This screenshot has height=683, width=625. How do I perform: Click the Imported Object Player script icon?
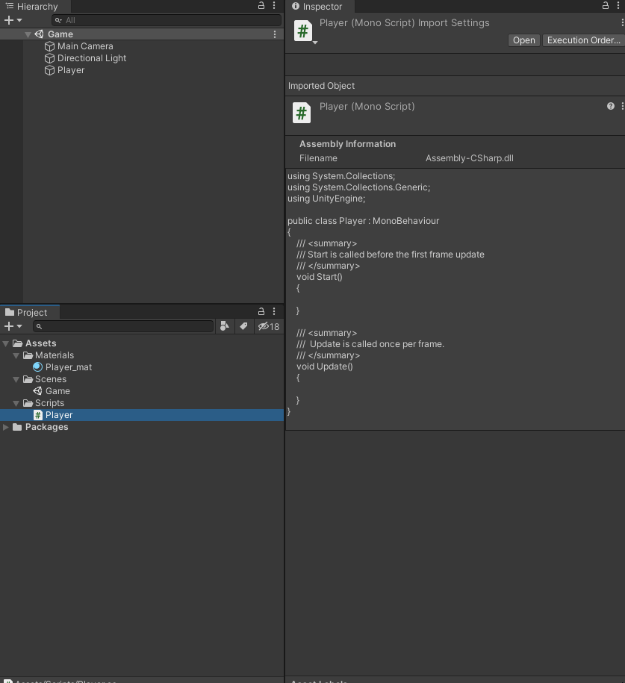(301, 113)
